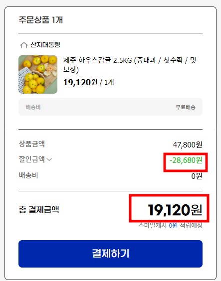
Task: Click the 주문상품 1개 order header
Action: (41, 20)
